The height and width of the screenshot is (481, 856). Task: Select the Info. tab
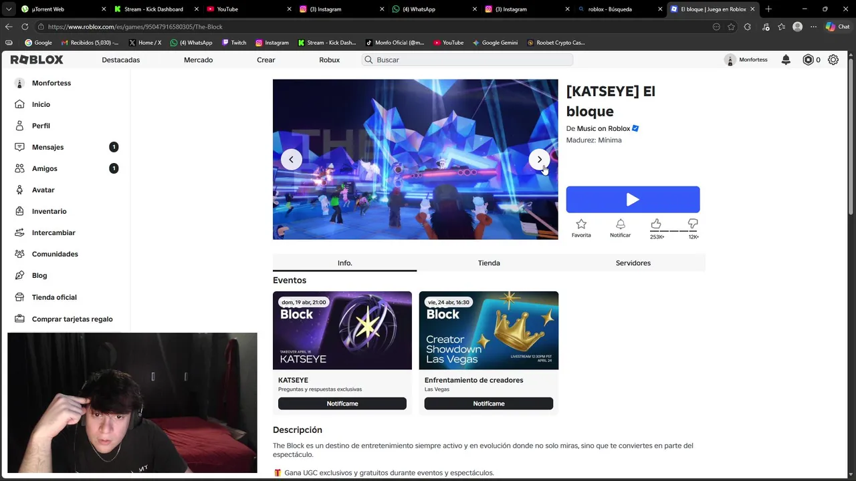[344, 263]
